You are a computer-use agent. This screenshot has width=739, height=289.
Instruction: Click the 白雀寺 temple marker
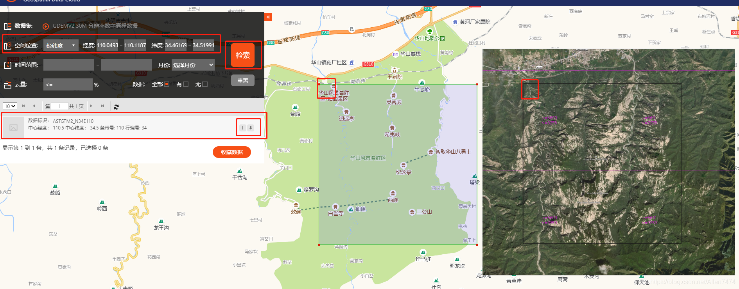coord(335,207)
